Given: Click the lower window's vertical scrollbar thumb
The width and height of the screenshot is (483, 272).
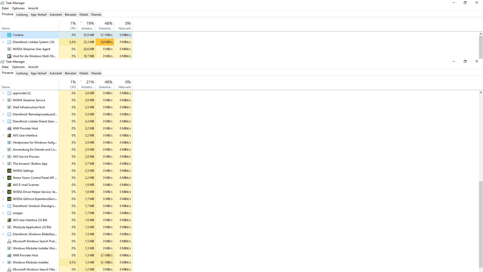Looking at the screenshot, I should coord(481,224).
